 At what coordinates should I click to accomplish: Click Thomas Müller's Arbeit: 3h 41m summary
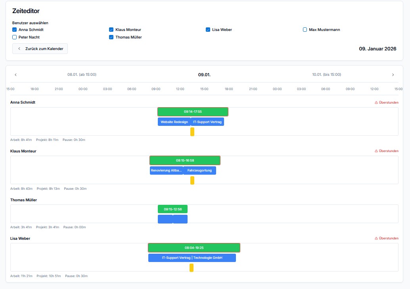[x=21, y=227]
